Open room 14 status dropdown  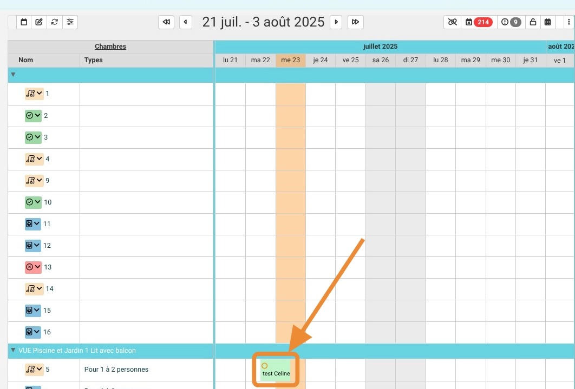[x=34, y=288]
